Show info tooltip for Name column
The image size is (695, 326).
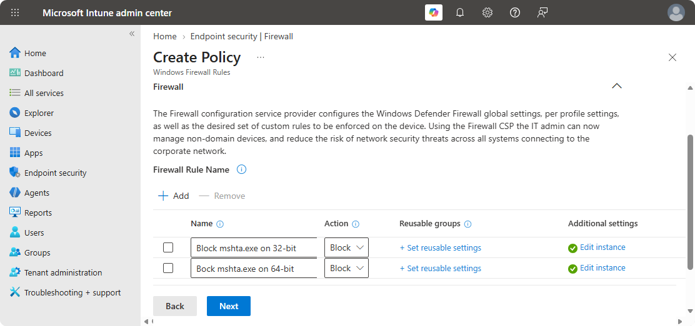pyautogui.click(x=220, y=224)
